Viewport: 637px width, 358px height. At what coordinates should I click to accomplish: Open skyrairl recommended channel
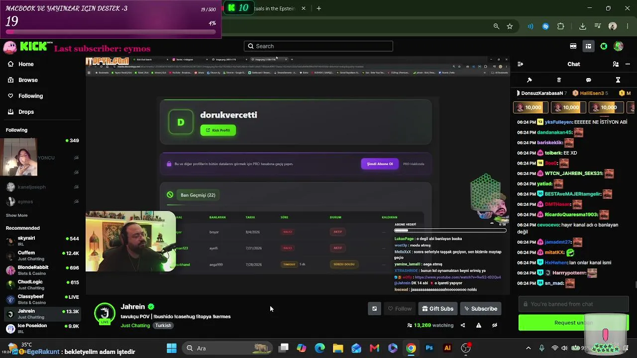42,241
